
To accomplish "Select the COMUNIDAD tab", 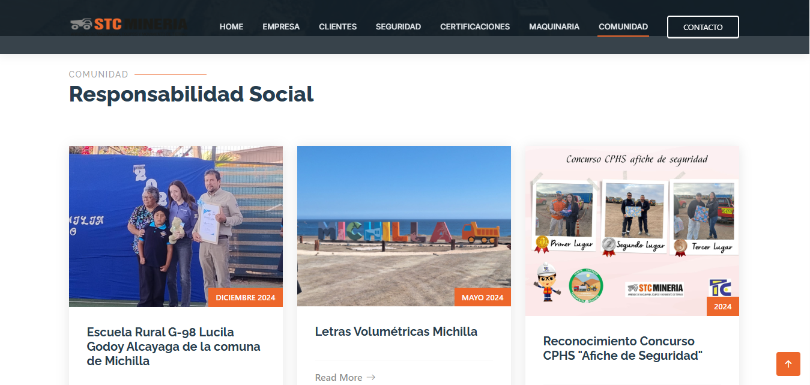I will point(623,26).
